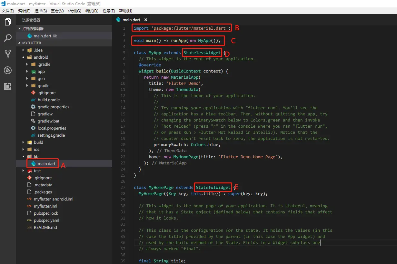Open build.gradle file
Image resolution: width=397 pixels, height=264 pixels.
[64, 100]
